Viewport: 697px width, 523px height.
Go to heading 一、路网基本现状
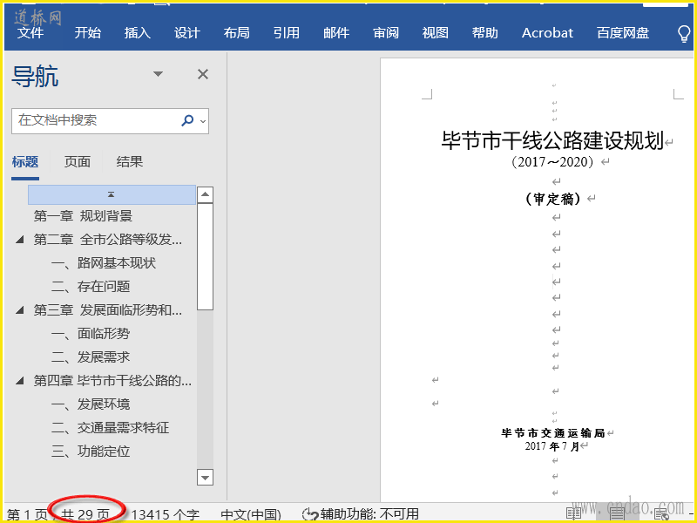tap(104, 263)
